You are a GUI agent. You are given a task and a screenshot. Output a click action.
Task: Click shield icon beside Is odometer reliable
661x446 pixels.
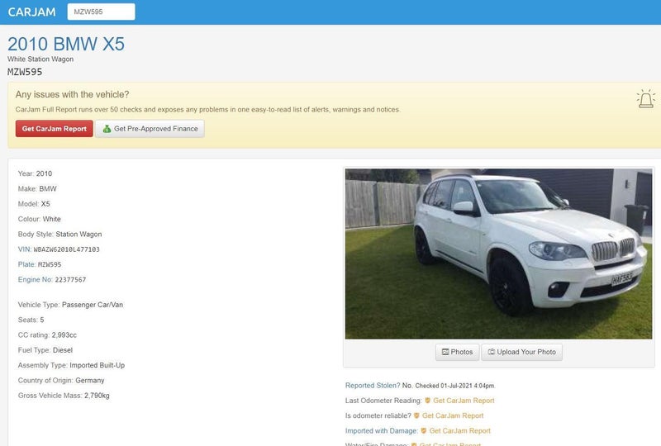[x=416, y=415]
